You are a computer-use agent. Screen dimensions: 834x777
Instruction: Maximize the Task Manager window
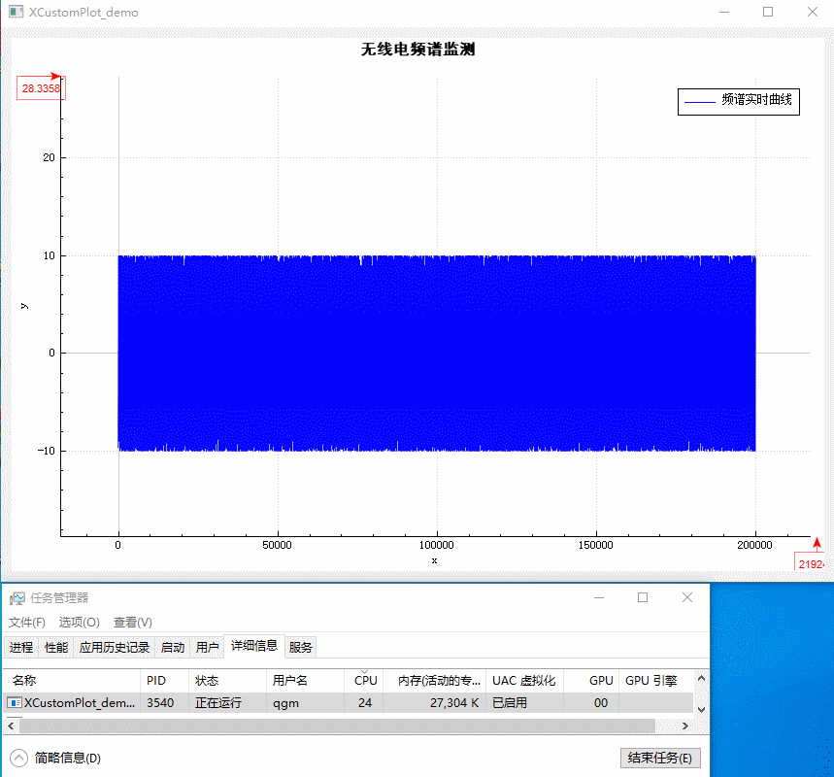coord(643,597)
